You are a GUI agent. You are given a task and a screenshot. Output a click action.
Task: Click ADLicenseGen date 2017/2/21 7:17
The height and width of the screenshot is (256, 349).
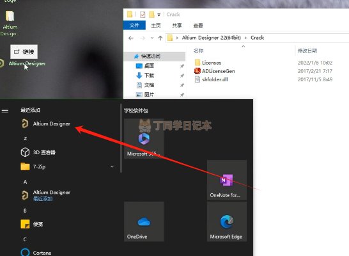315,71
